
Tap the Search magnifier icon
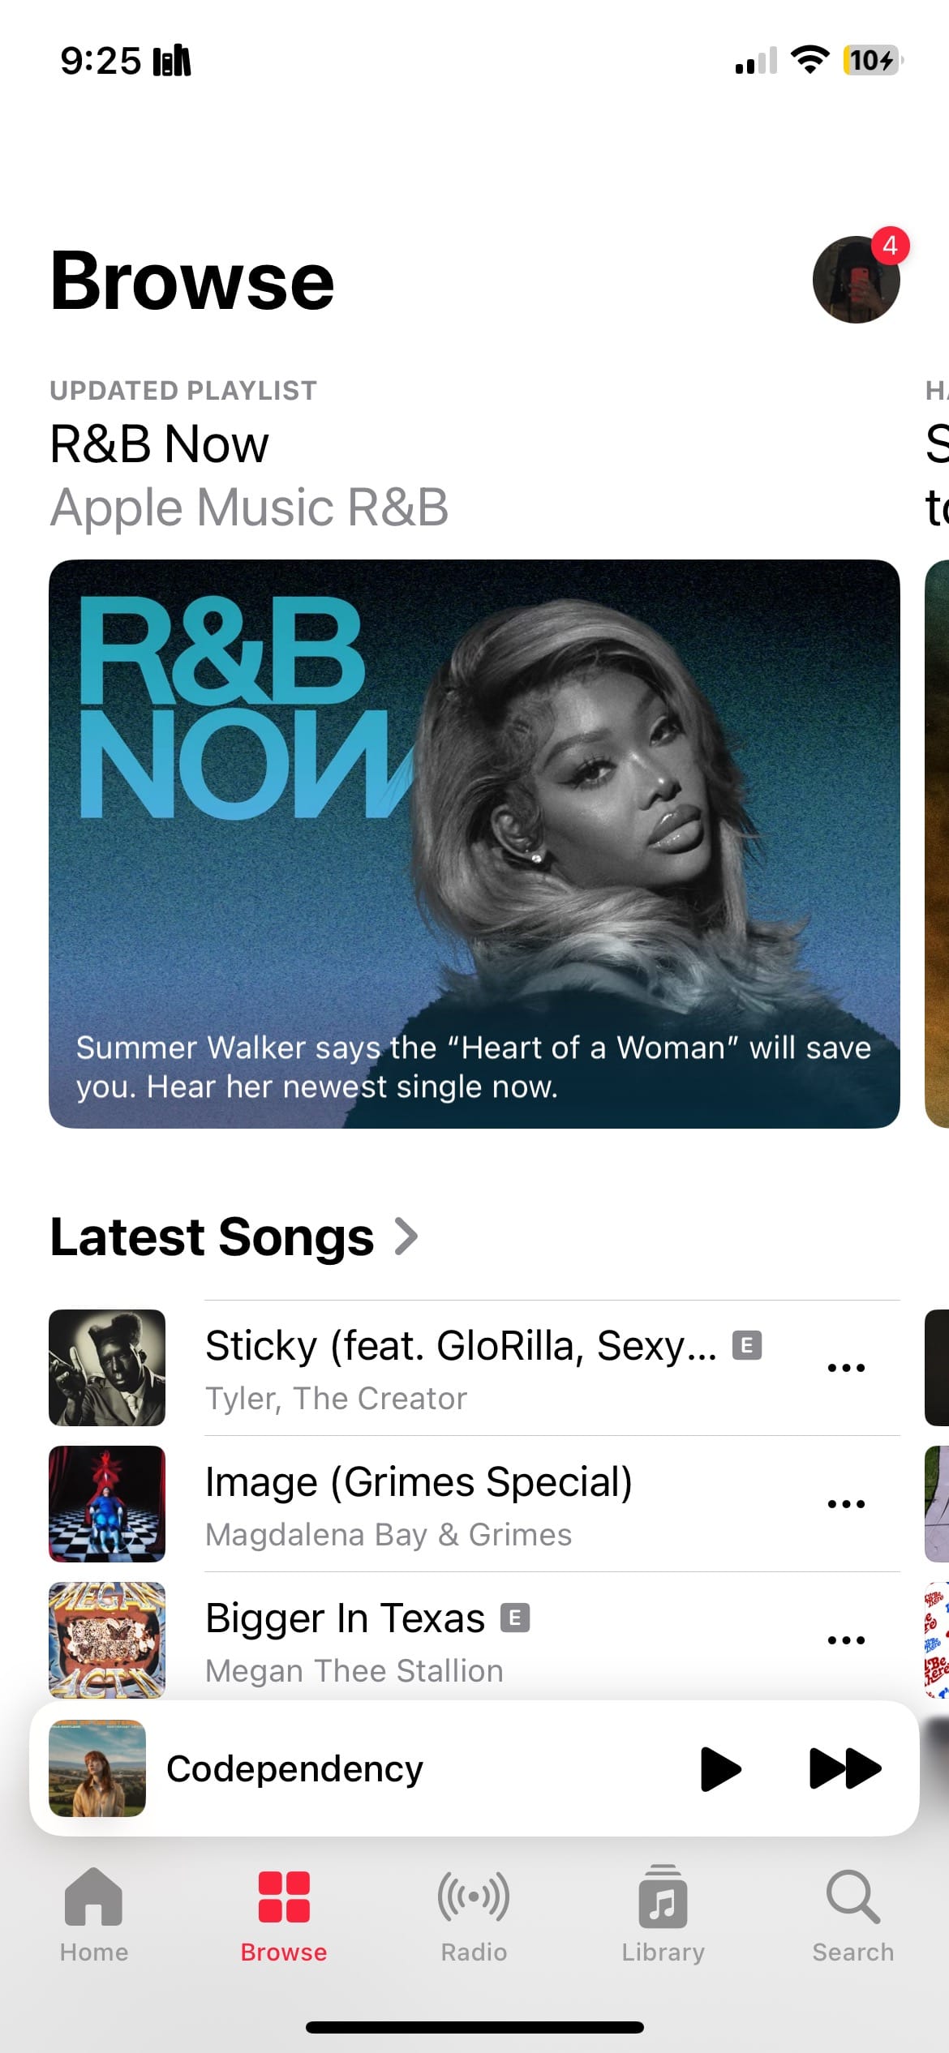(852, 1897)
